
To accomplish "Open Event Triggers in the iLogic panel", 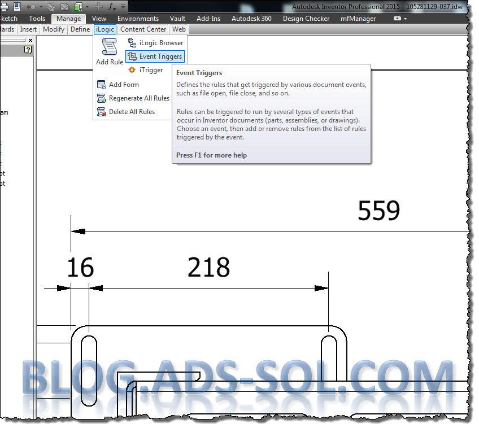I will click(155, 56).
